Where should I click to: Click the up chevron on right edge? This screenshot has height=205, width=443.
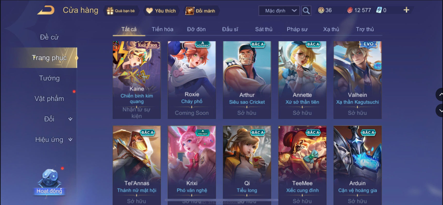(440, 95)
